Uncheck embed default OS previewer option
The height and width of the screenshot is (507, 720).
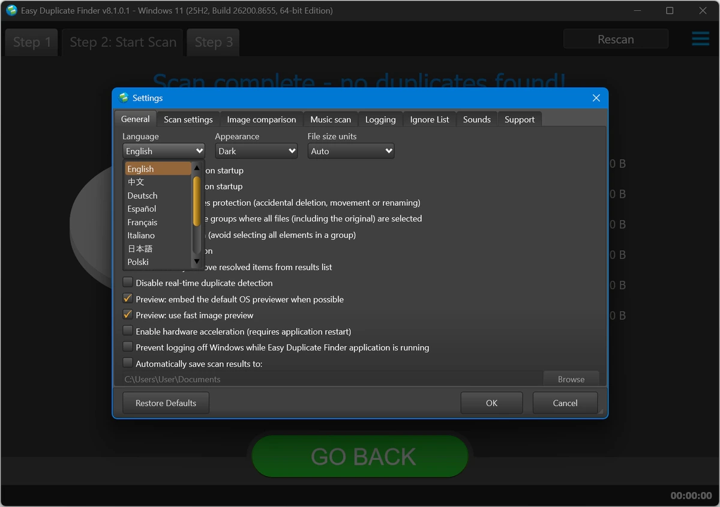pos(128,299)
